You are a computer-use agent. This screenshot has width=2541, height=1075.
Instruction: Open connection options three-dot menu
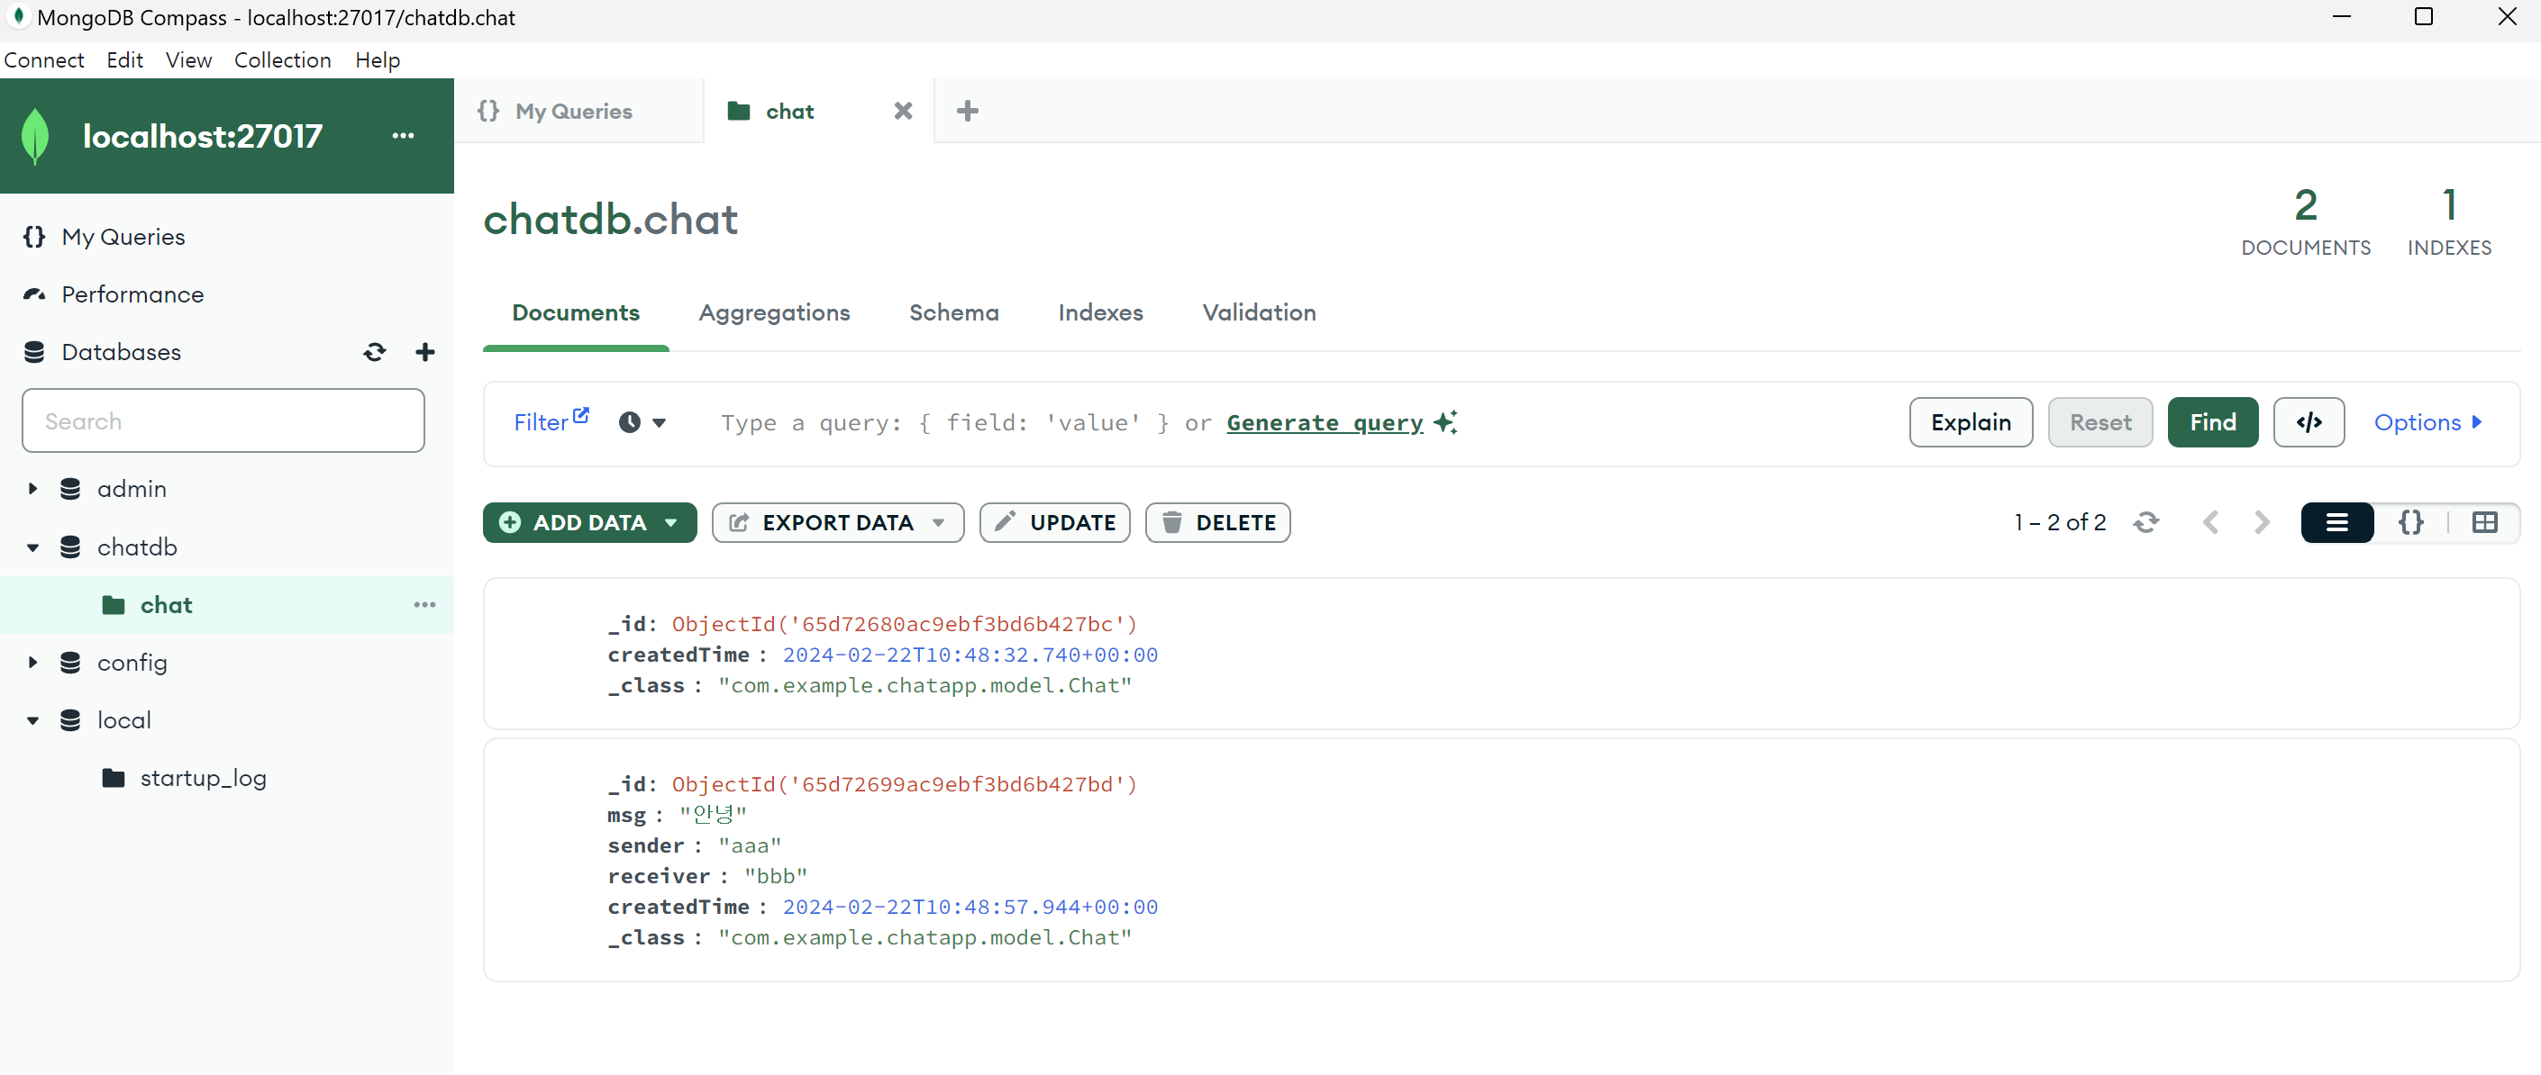(x=403, y=136)
